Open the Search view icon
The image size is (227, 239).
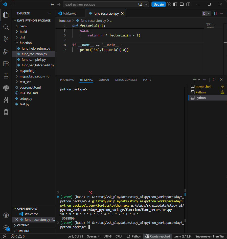point(6,27)
